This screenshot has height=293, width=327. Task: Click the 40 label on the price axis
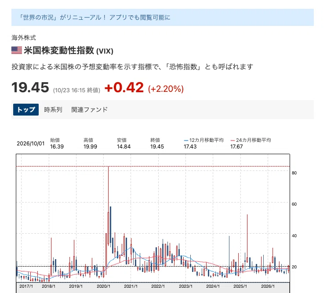294,236
